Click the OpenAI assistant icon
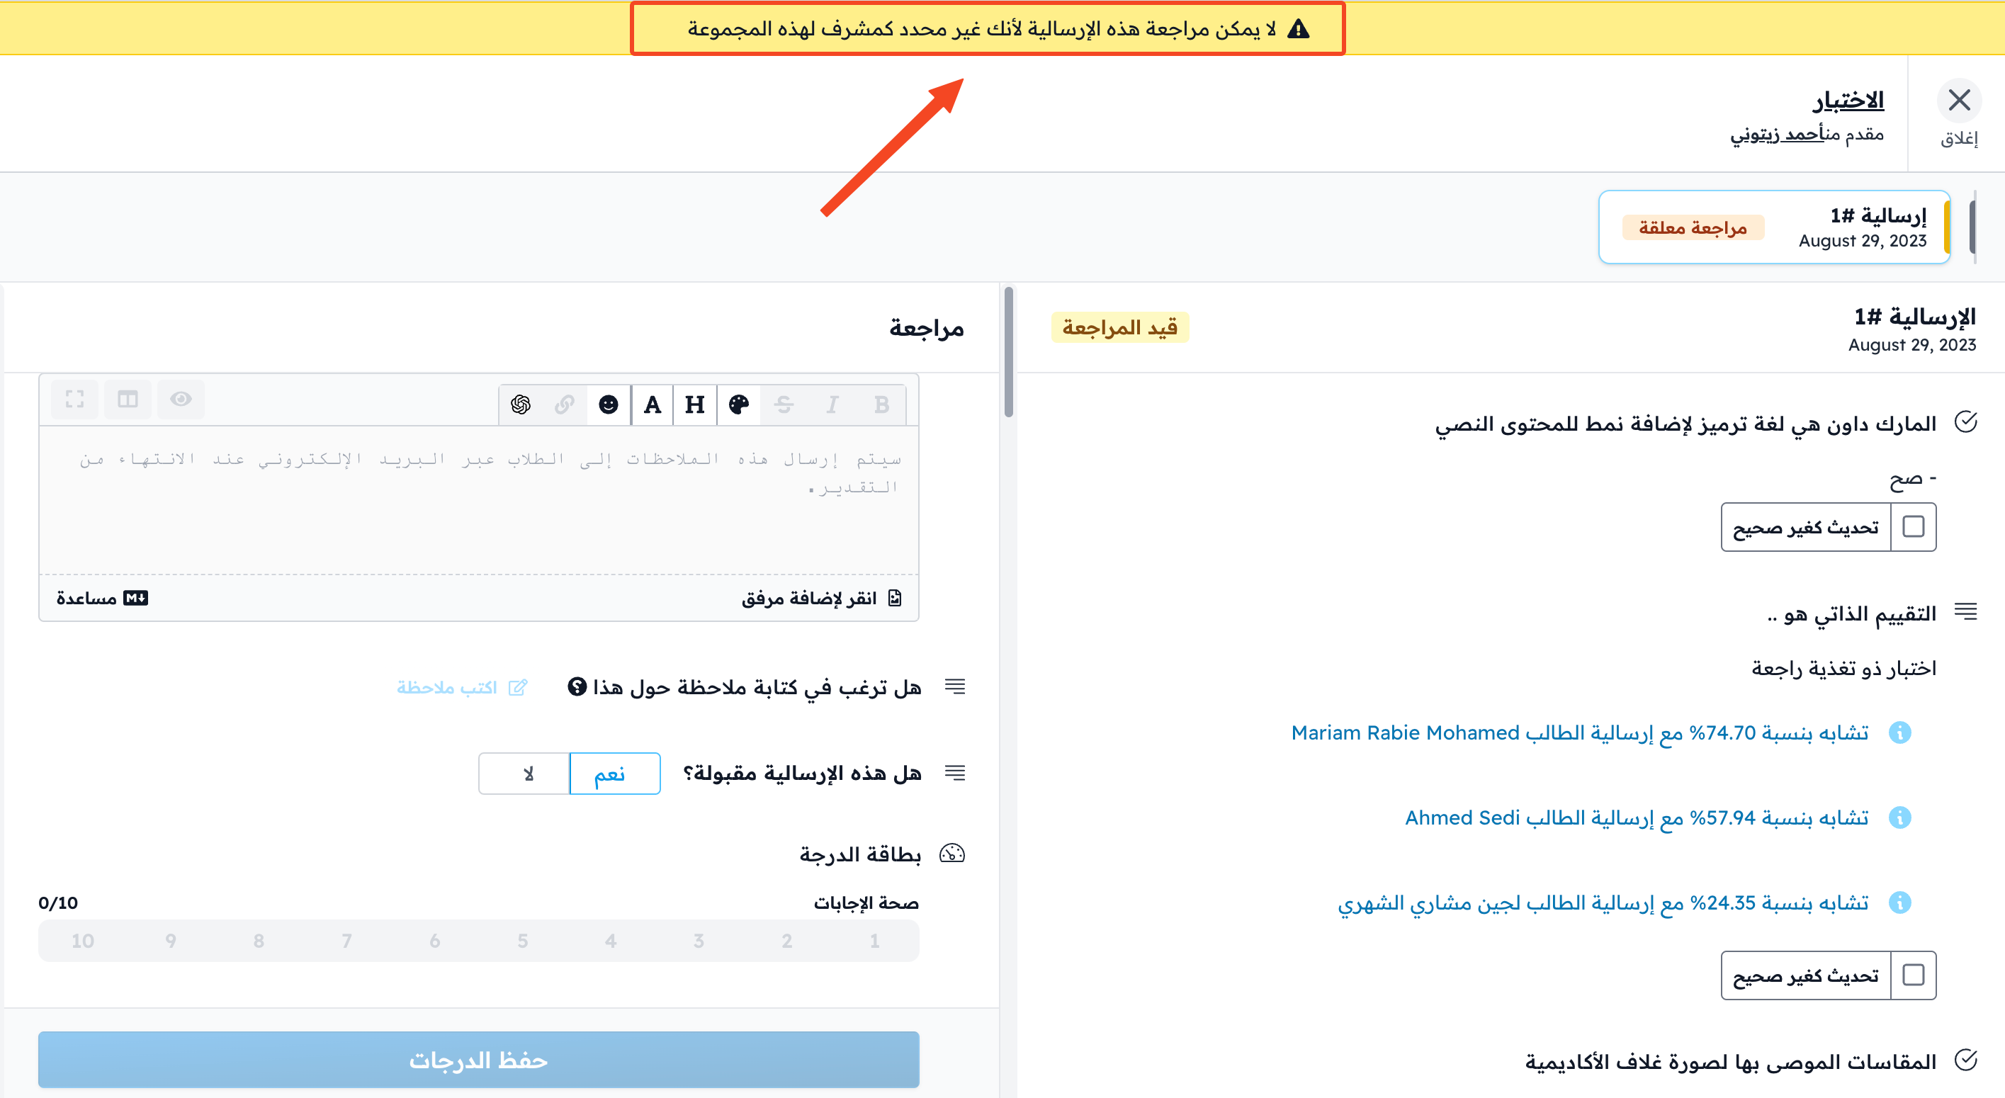This screenshot has width=2005, height=1098. click(521, 404)
